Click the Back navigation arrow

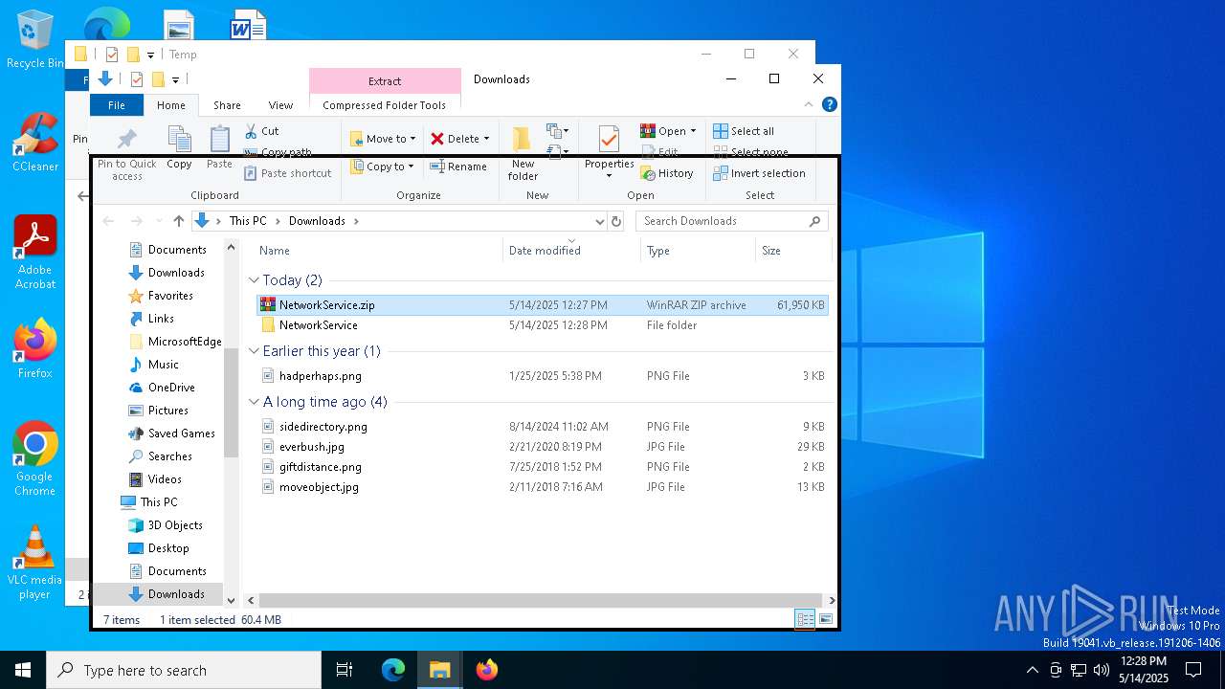pyautogui.click(x=108, y=221)
